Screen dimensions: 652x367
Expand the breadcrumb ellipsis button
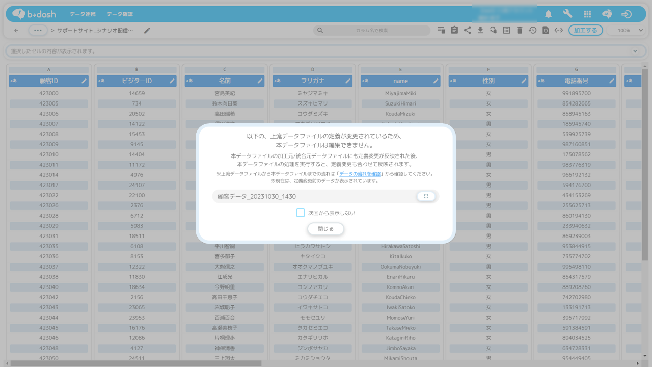pyautogui.click(x=38, y=30)
